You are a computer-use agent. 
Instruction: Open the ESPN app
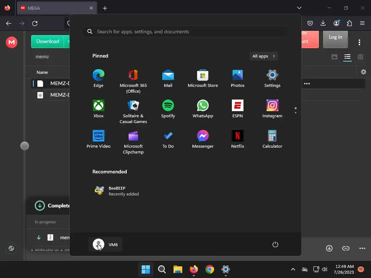pos(238,109)
